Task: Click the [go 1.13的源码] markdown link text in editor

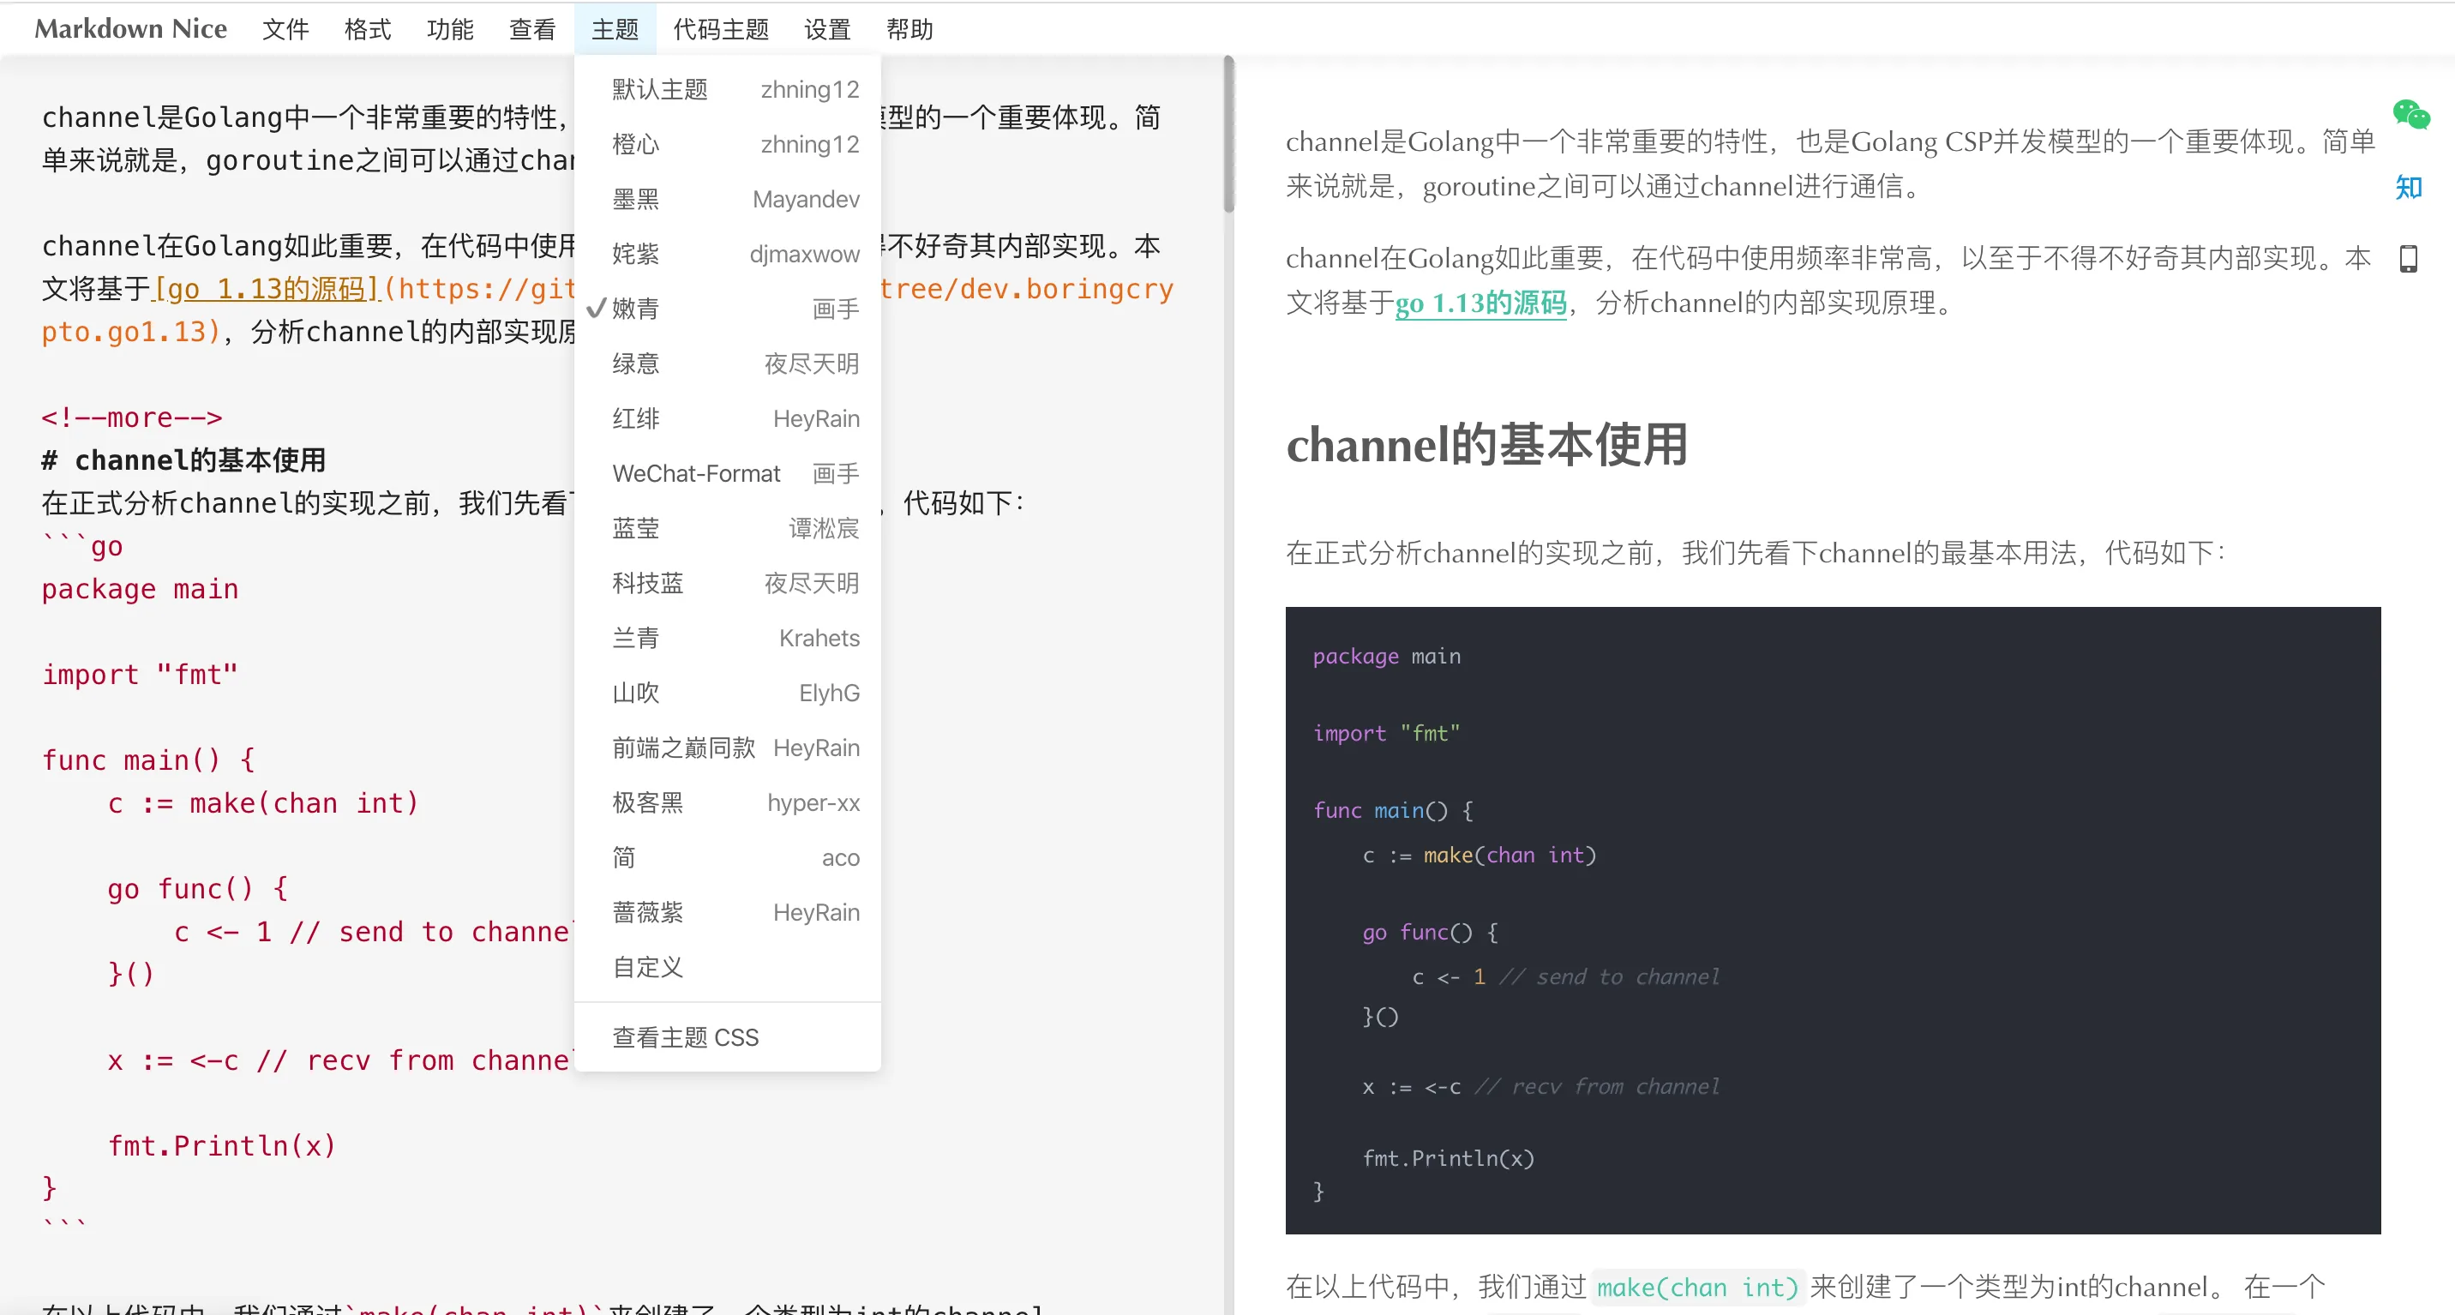Action: click(267, 289)
